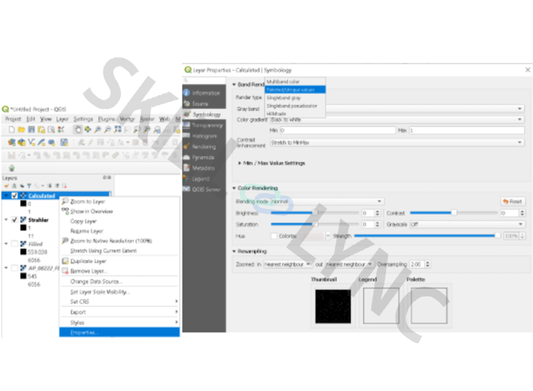
Task: Click the Max value input field
Action: 466,130
